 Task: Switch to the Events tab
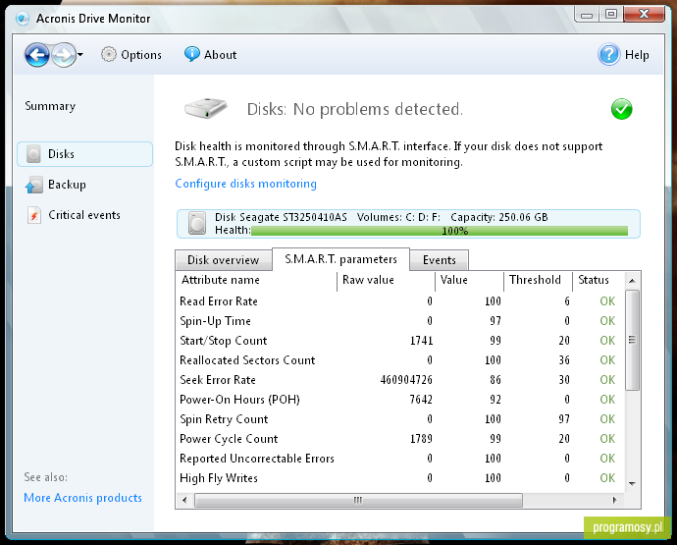pos(440,260)
